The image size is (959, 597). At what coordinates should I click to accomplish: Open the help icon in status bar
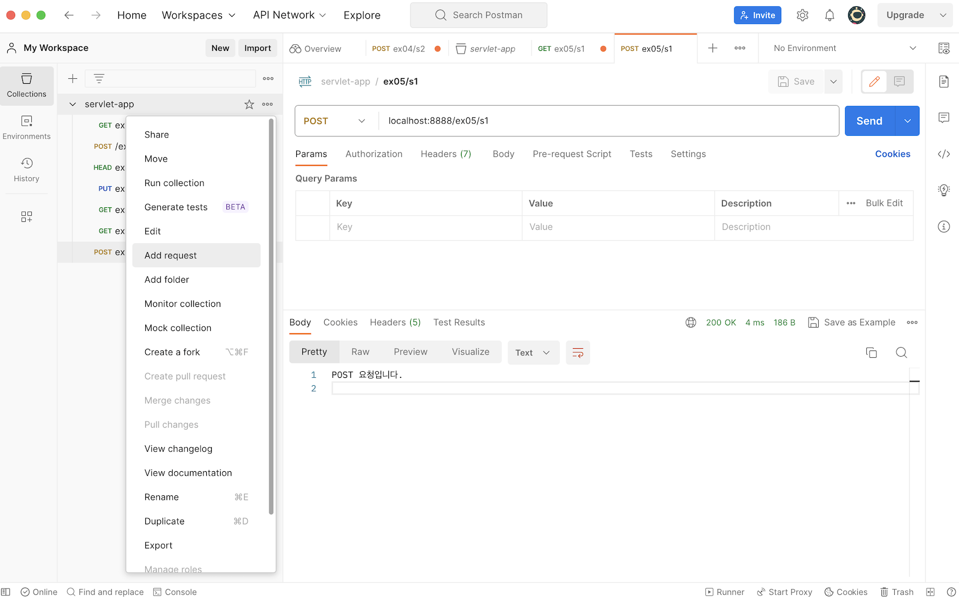click(x=951, y=592)
